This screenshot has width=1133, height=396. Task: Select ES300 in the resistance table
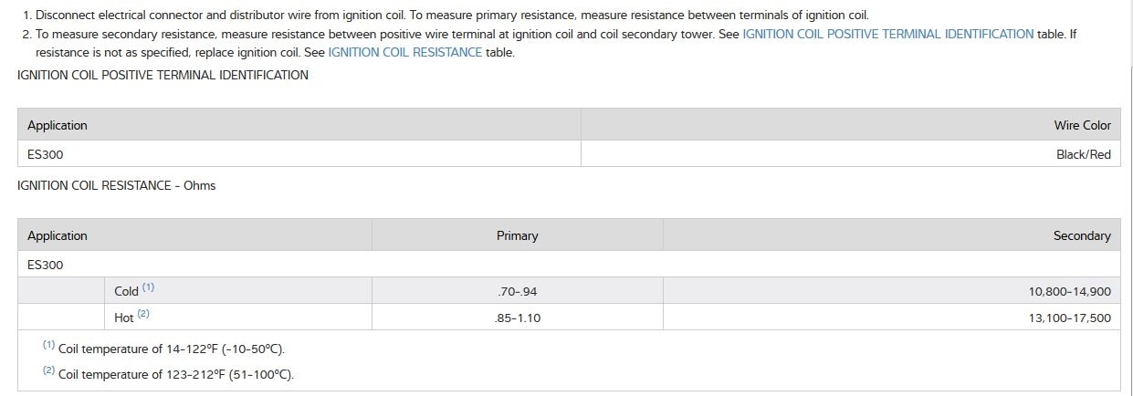(46, 265)
